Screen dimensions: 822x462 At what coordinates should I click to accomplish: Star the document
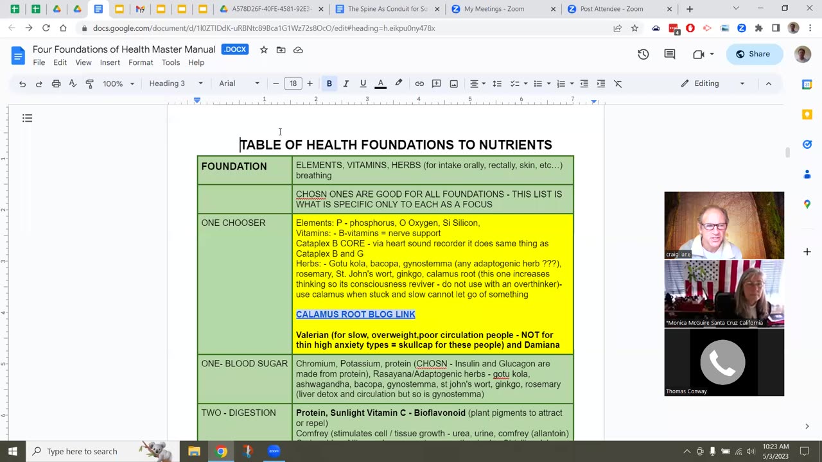(263, 49)
